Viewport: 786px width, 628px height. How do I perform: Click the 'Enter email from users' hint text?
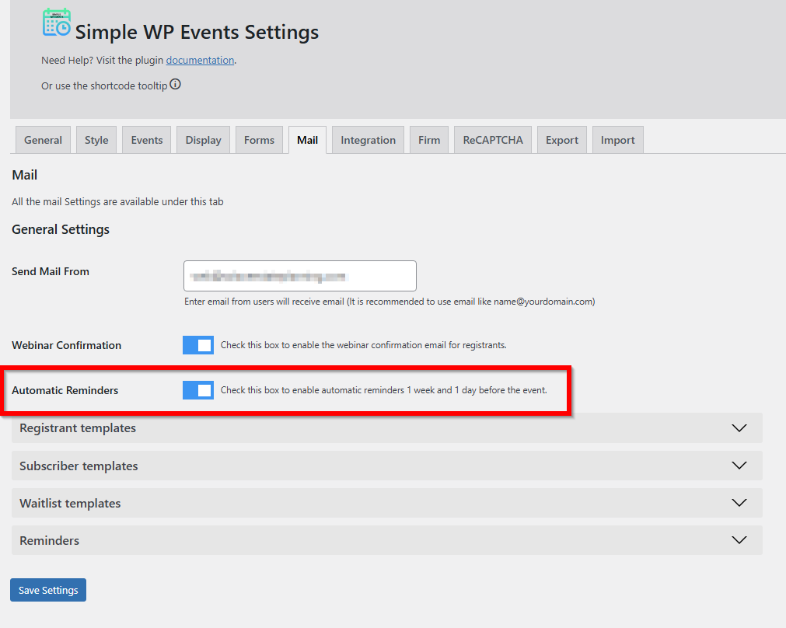click(x=390, y=302)
